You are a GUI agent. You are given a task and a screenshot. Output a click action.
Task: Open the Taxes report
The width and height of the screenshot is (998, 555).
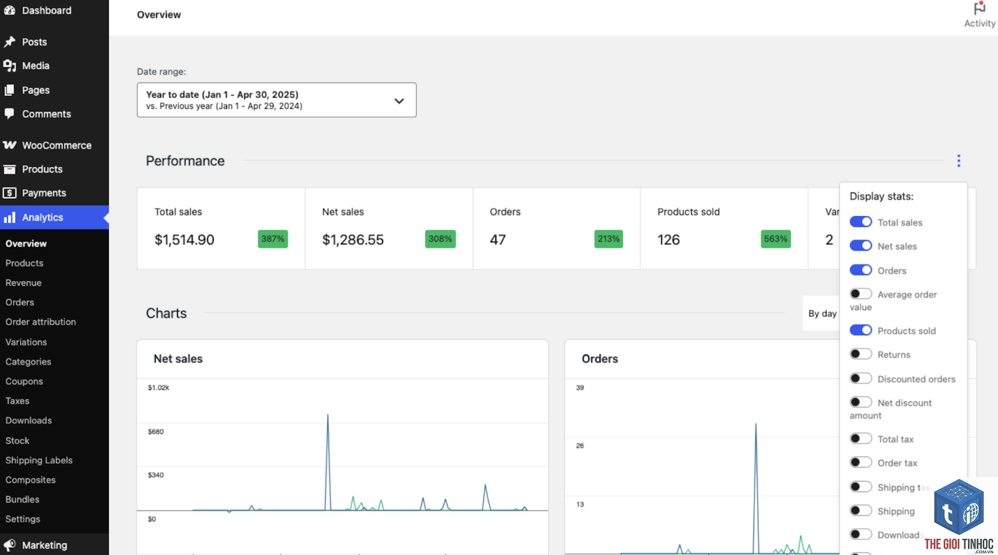17,401
